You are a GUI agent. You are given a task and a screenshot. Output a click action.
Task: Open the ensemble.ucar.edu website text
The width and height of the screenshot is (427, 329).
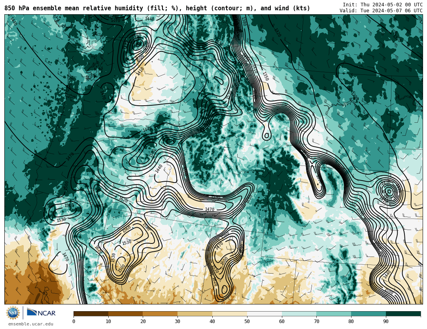point(31,324)
